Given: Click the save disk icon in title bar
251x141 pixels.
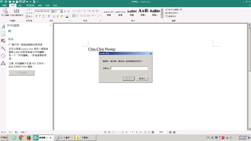Looking at the screenshot, I should (x=13, y=2).
